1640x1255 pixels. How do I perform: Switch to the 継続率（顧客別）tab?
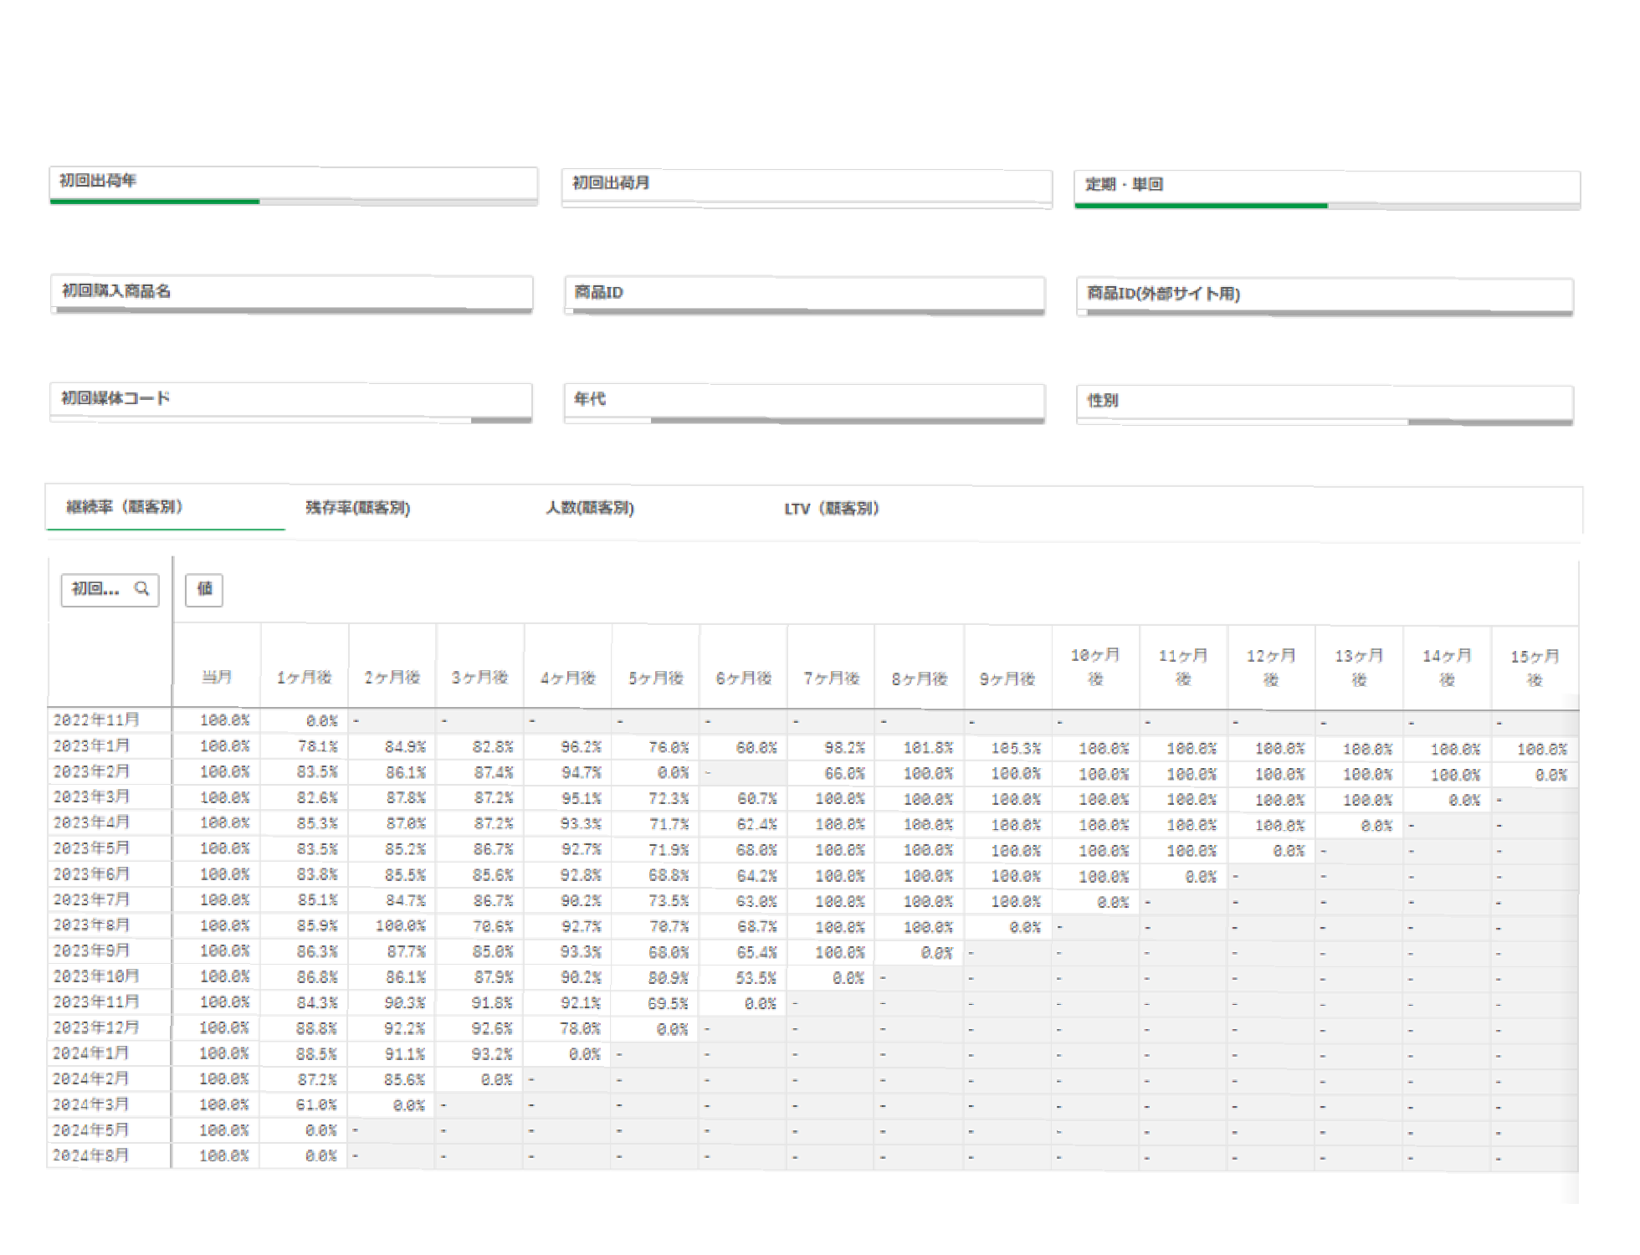click(125, 507)
